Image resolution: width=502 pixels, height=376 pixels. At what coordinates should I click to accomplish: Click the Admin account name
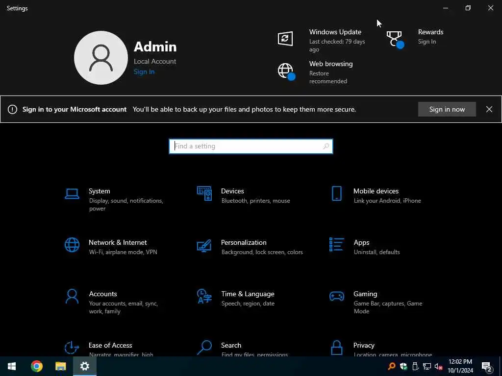point(155,47)
